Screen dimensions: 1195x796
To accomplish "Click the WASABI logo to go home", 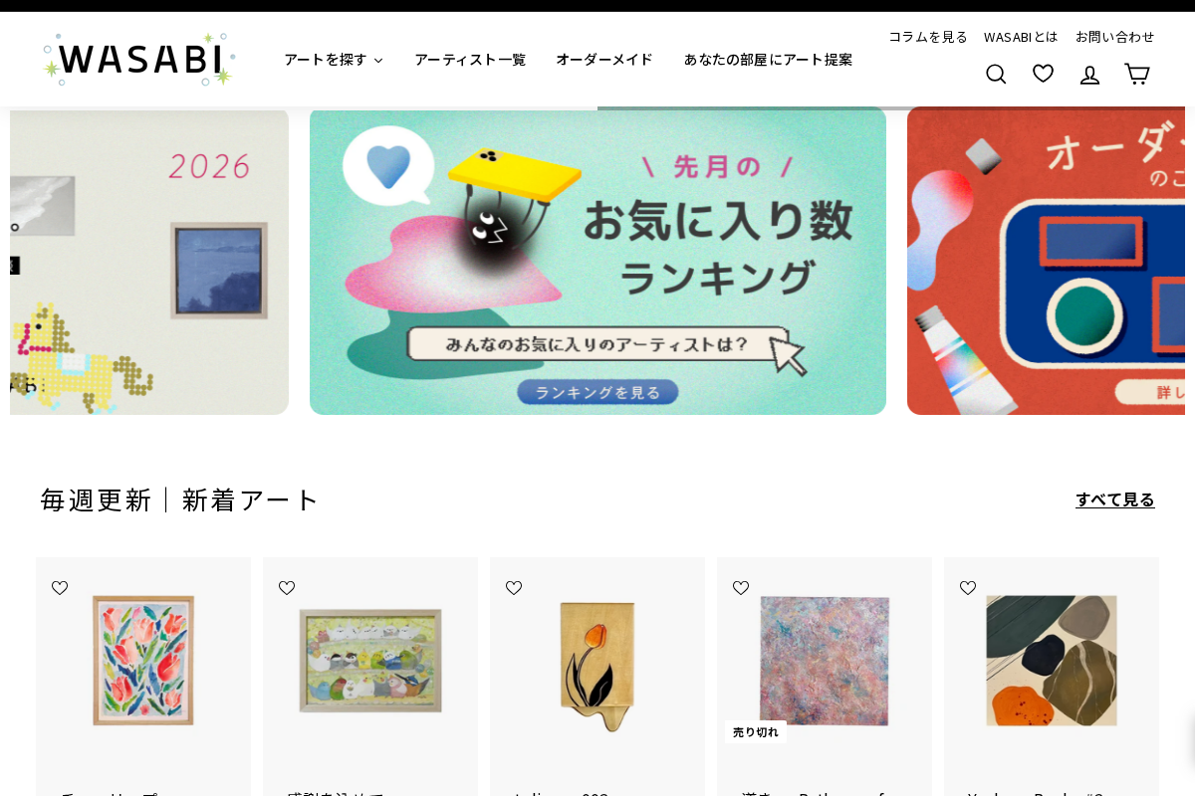I will point(139,59).
